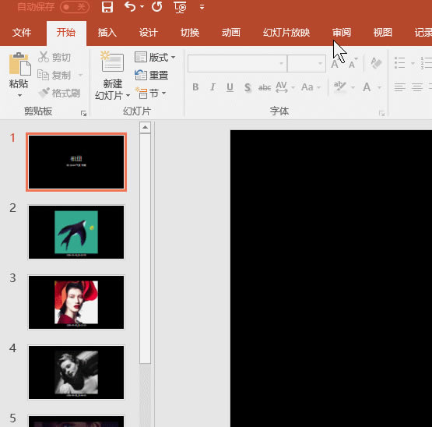Select slide 4 black-and-white portrait thumbnail
Image resolution: width=432 pixels, height=427 pixels.
coord(76,372)
